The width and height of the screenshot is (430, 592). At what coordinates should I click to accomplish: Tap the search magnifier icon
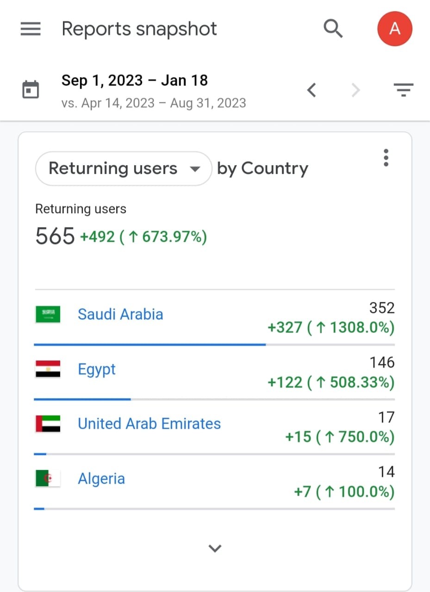pyautogui.click(x=333, y=29)
